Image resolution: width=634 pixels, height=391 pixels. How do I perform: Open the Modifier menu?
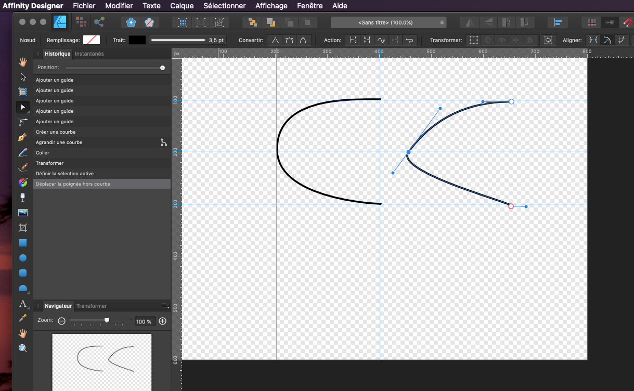tap(119, 6)
